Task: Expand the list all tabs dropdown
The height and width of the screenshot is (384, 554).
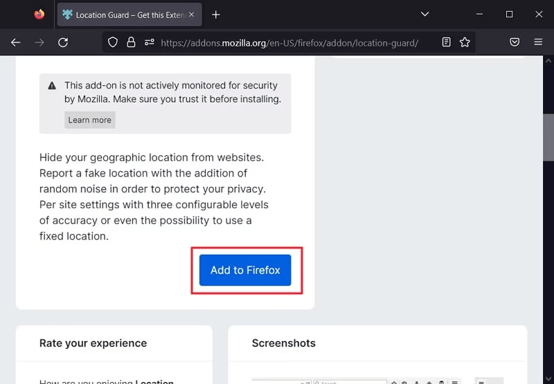Action: 425,14
